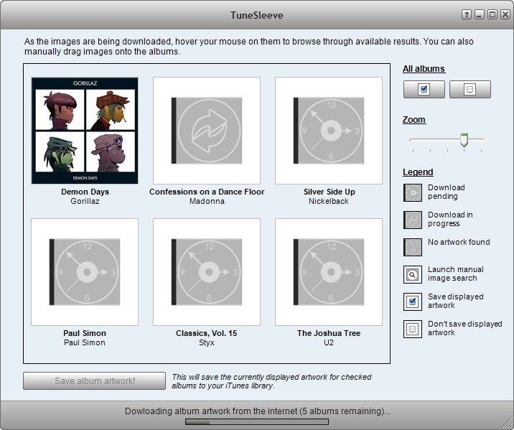This screenshot has width=514, height=430.
Task: Click the "Gorillaz" artist name
Action: [85, 201]
